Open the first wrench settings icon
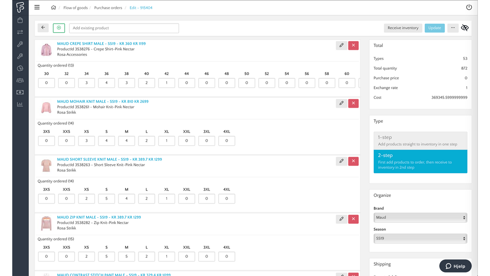The image size is (490, 276). (x=20, y=44)
